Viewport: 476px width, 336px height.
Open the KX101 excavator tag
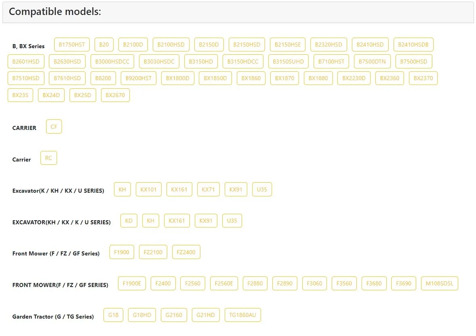tap(148, 189)
